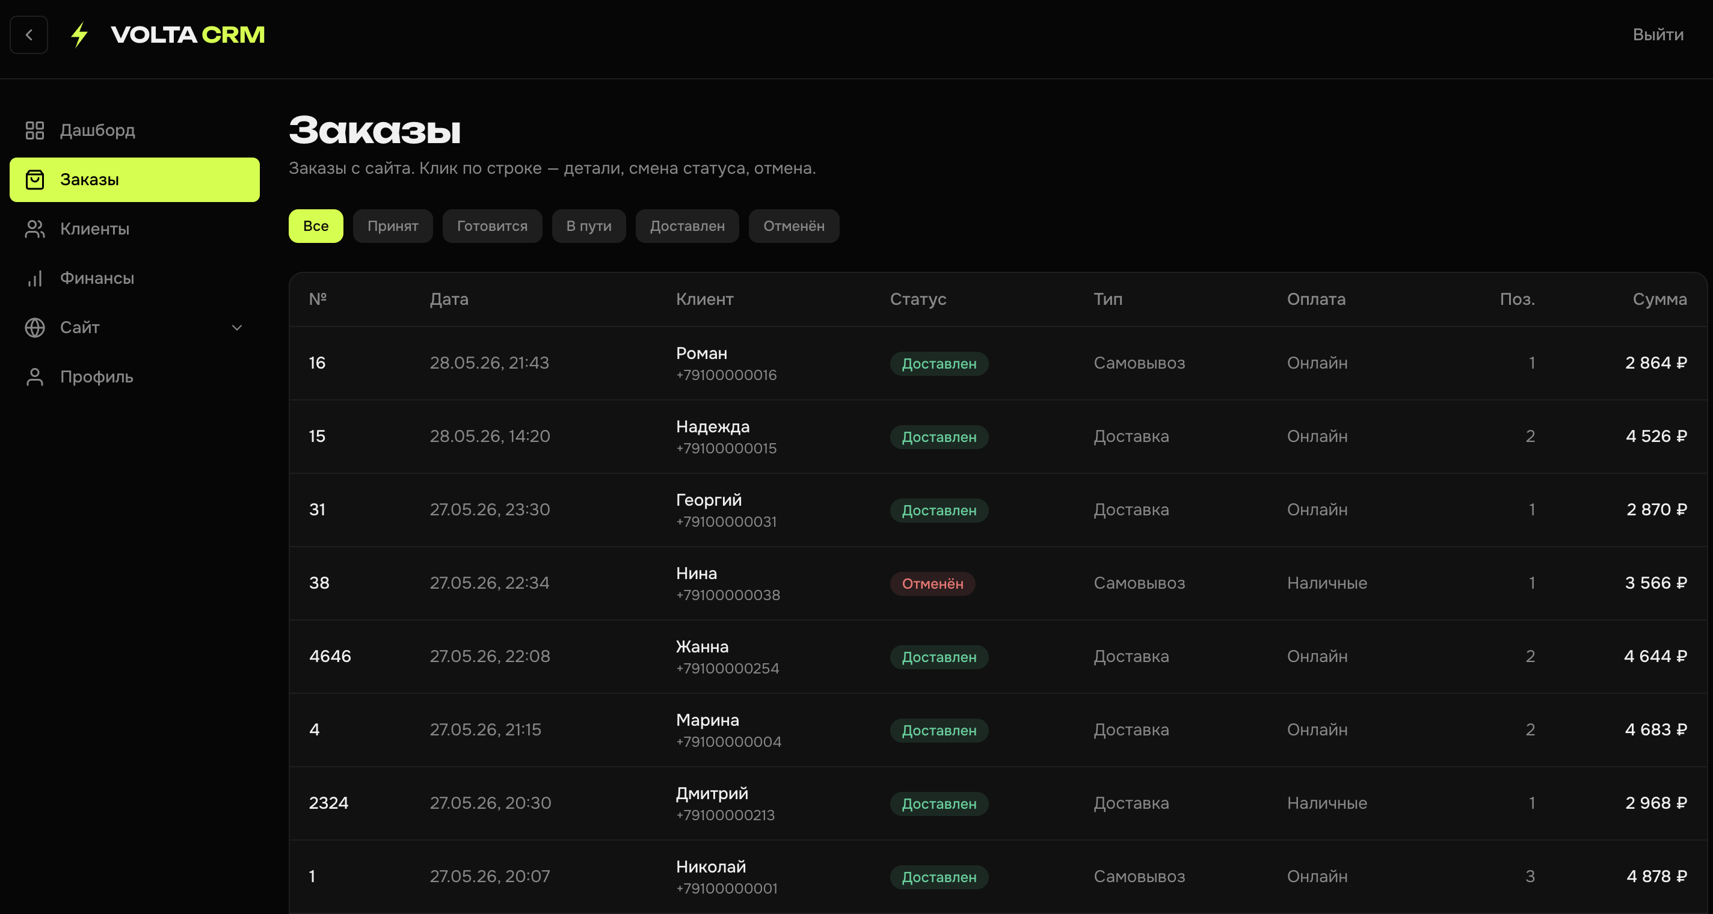The width and height of the screenshot is (1713, 914).
Task: Click the Оплата column header
Action: 1316,299
